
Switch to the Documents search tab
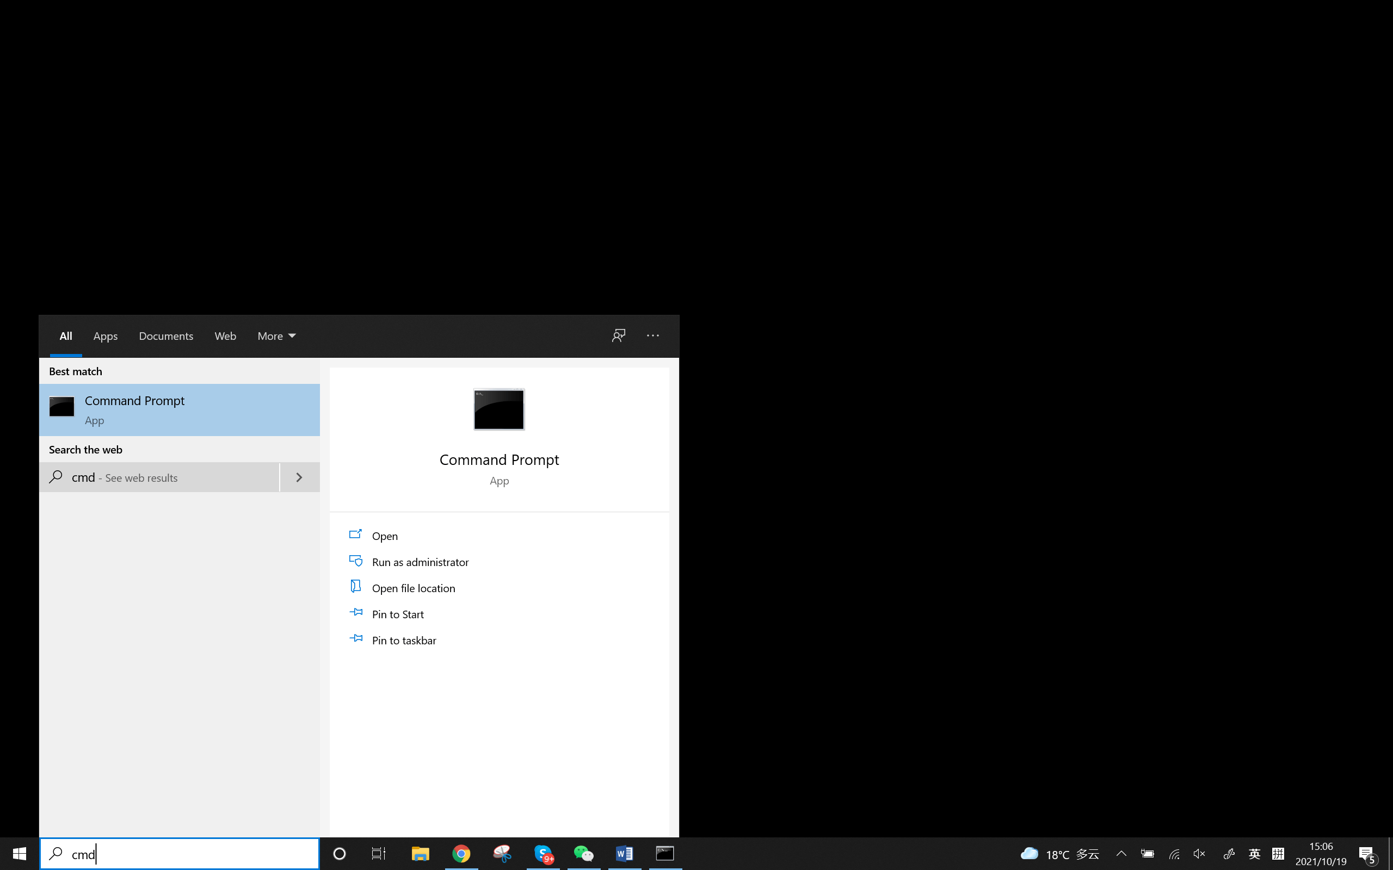pos(166,335)
